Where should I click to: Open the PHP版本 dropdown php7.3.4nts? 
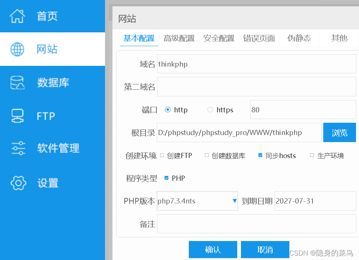pos(197,201)
